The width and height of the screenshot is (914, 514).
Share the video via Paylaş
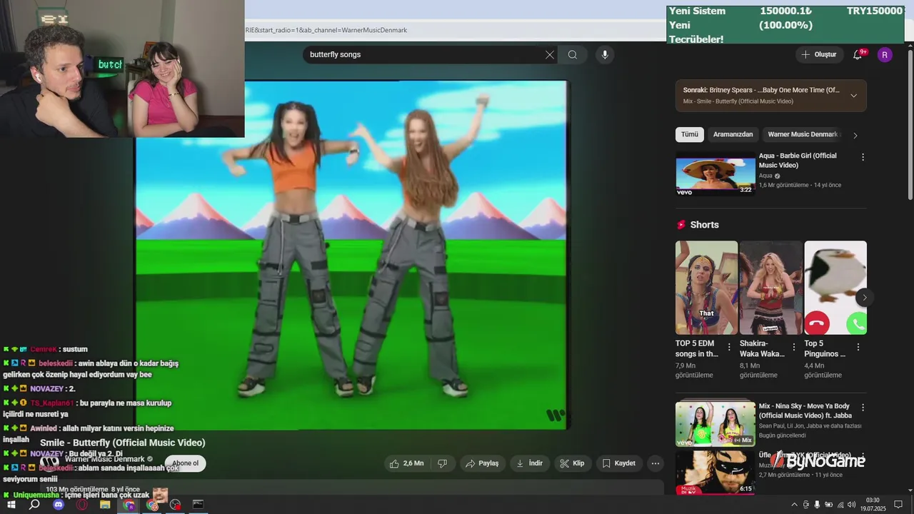[x=482, y=463]
